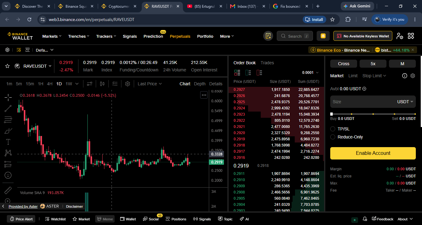
Task: Change the 5x leverage button
Action: click(x=373, y=64)
